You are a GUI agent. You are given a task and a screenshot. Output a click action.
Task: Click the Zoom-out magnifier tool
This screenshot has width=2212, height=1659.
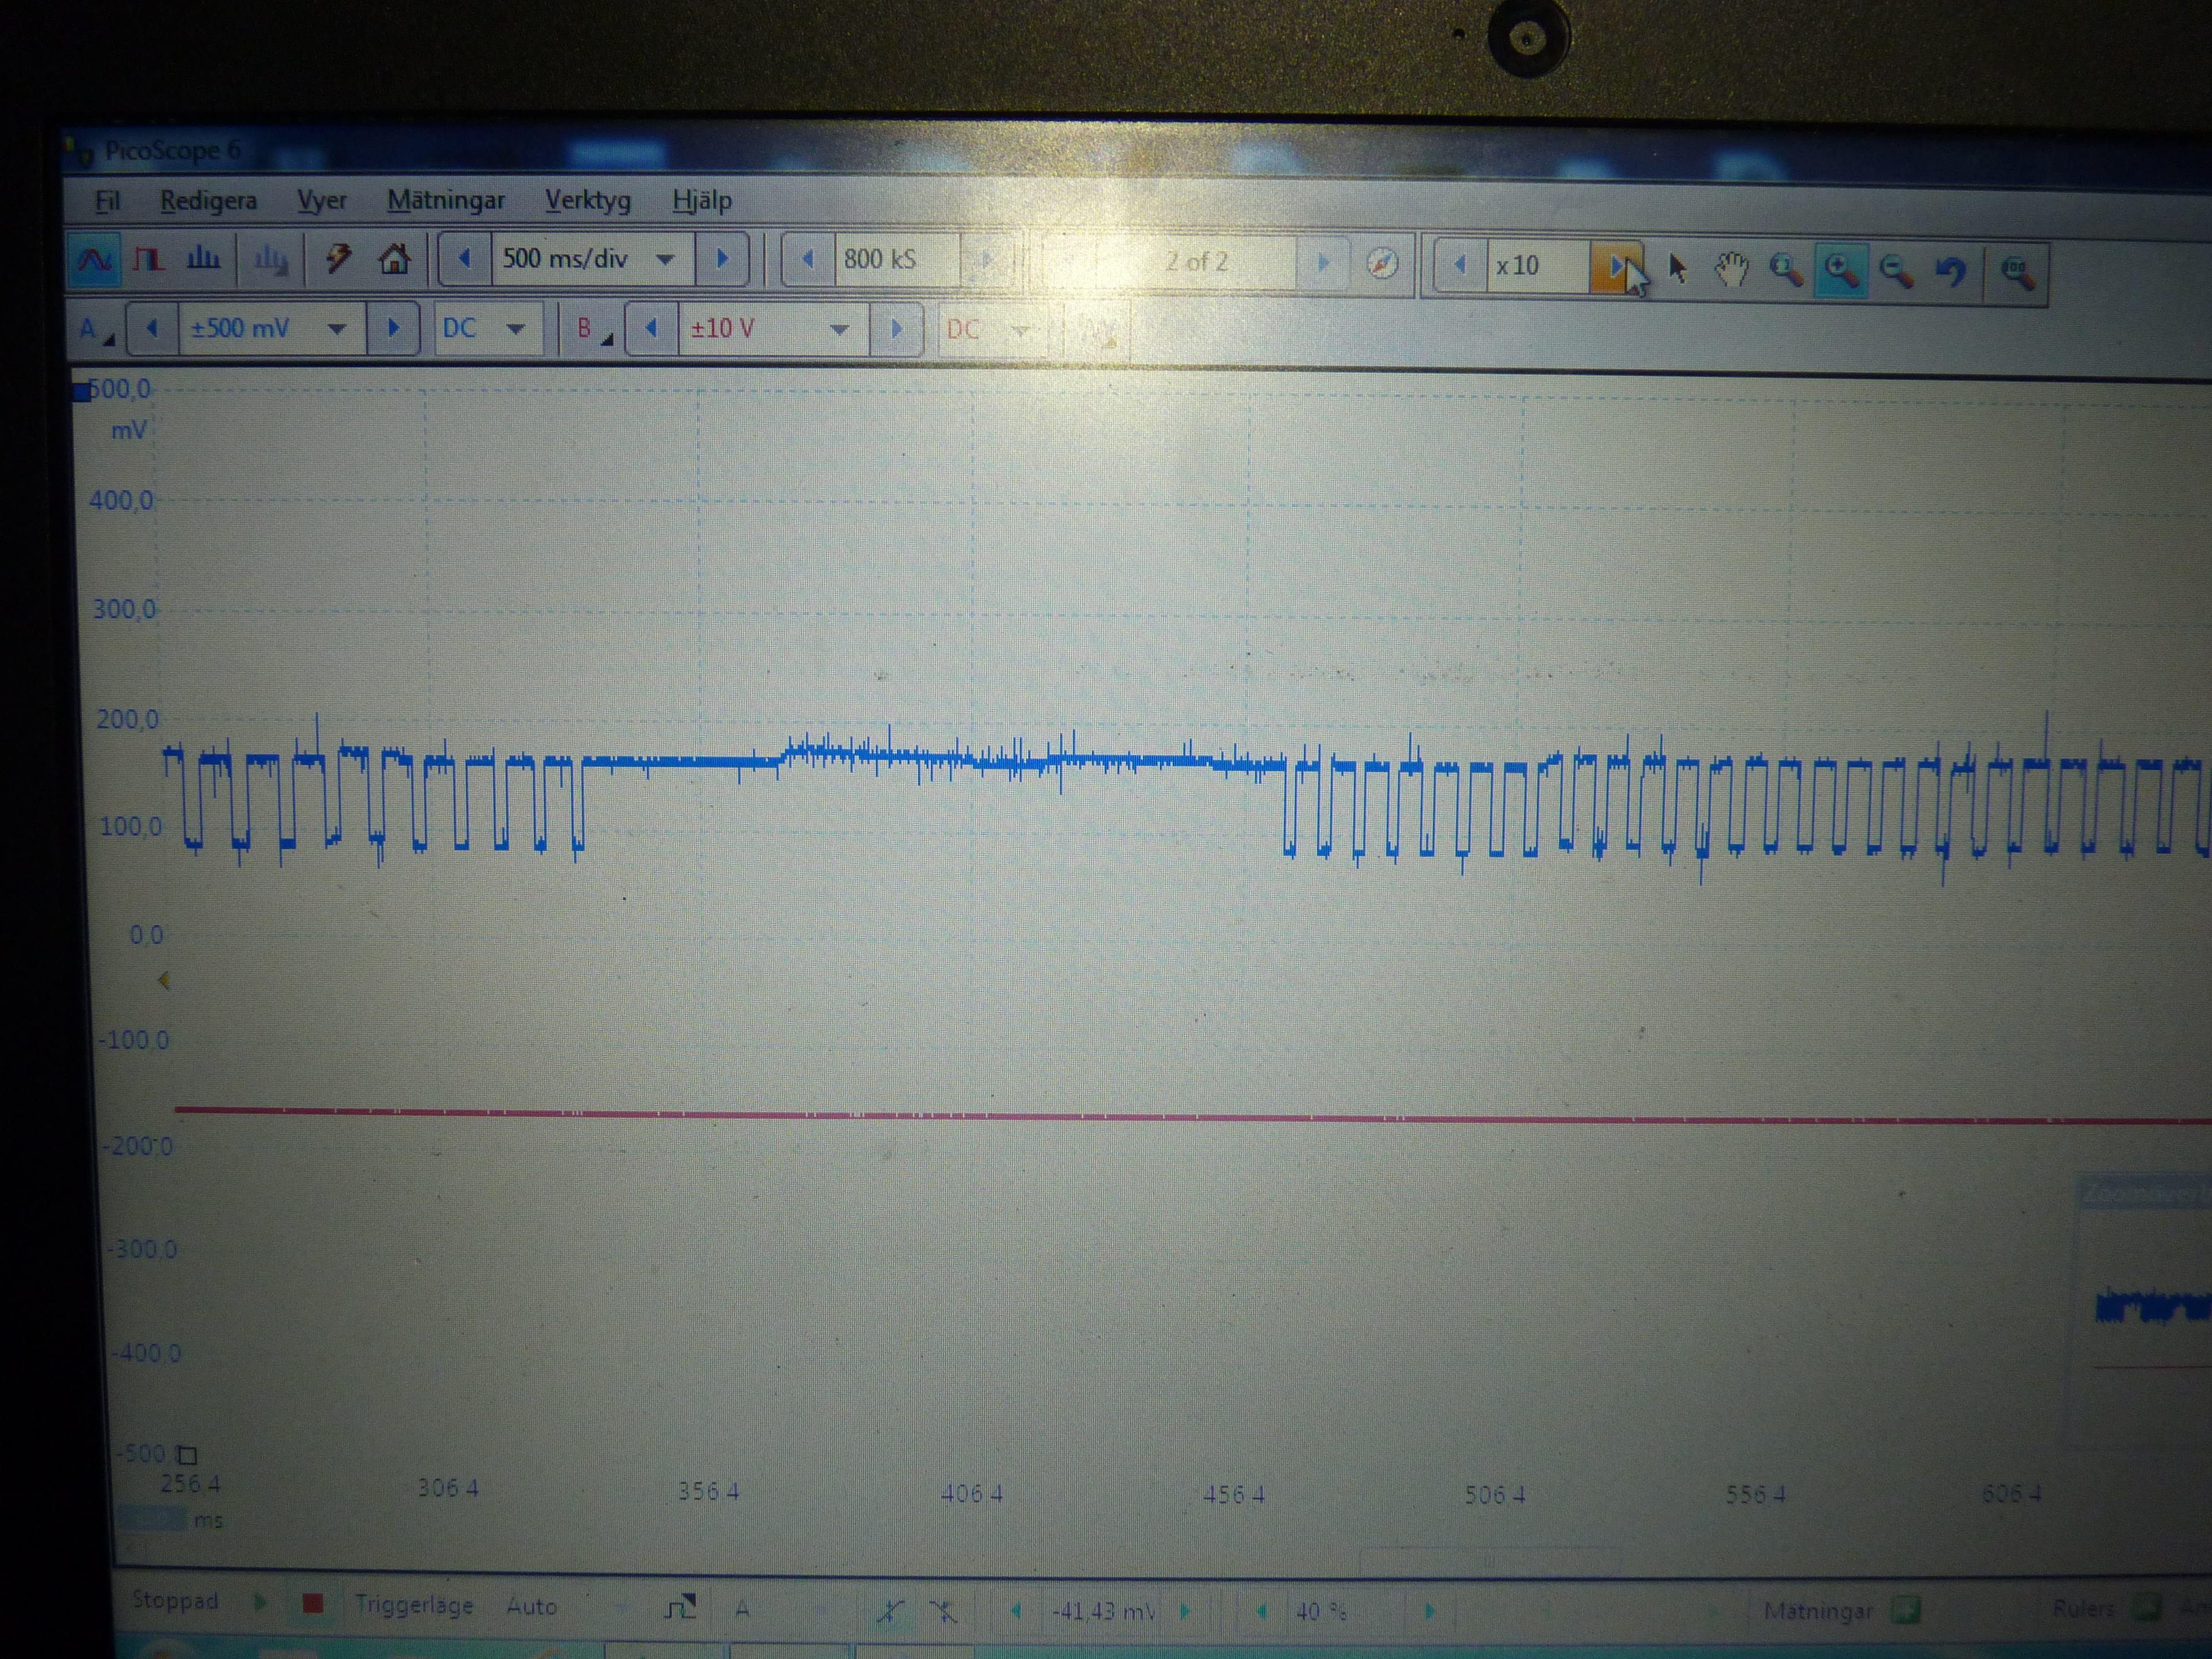[x=1895, y=270]
